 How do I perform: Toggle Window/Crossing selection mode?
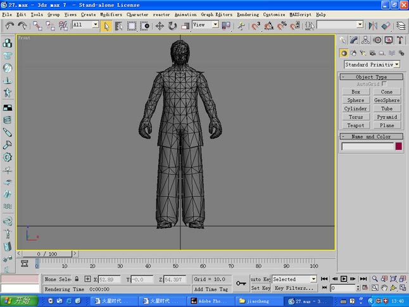(144, 26)
